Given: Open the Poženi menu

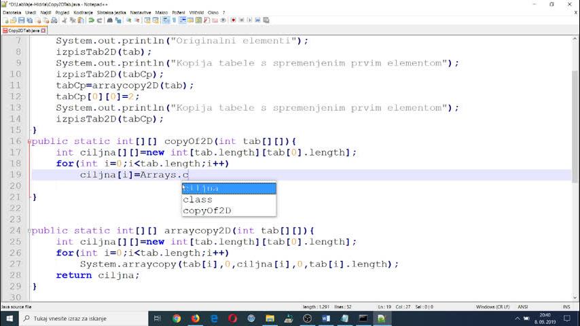Looking at the screenshot, I should [179, 13].
